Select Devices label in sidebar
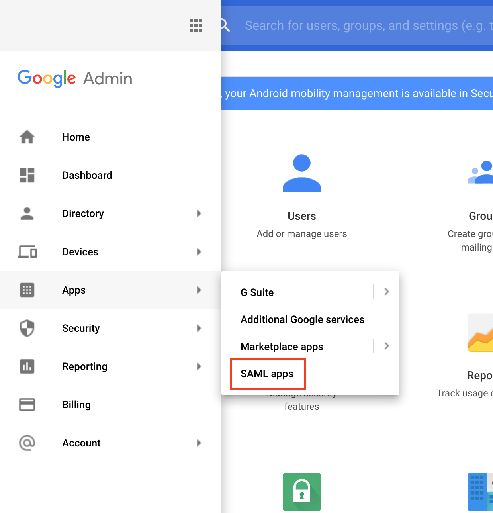The height and width of the screenshot is (513, 493). 80,252
